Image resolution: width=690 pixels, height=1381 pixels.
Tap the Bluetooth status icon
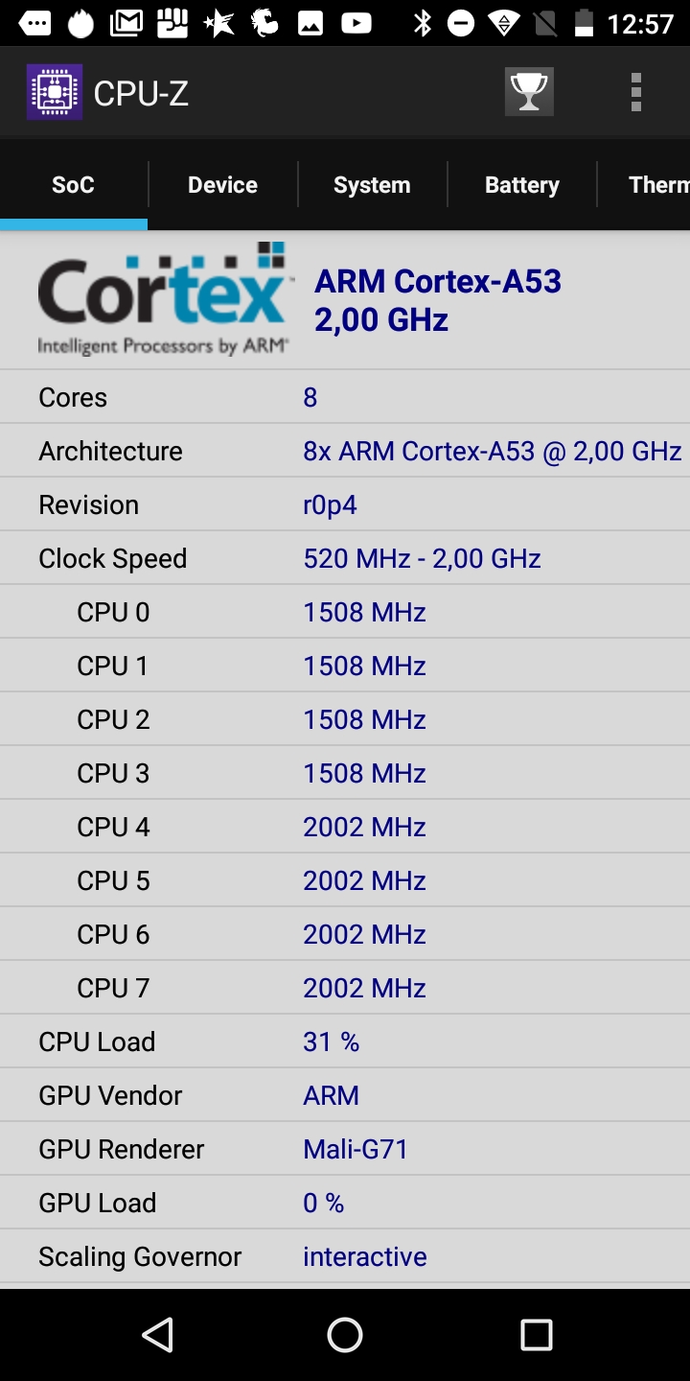(423, 23)
